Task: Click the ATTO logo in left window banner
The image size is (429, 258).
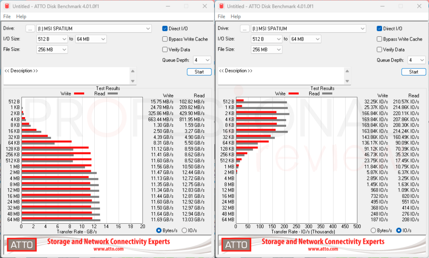Action: pyautogui.click(x=22, y=245)
